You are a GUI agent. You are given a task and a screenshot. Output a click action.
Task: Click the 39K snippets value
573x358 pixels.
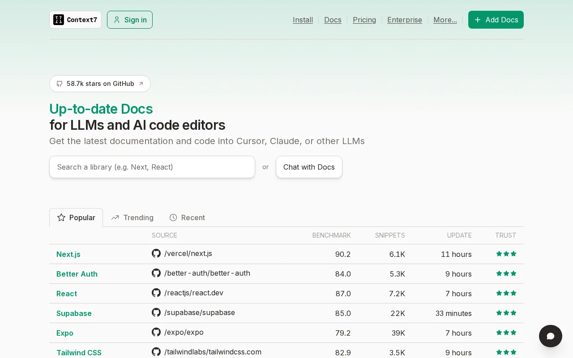click(x=398, y=333)
